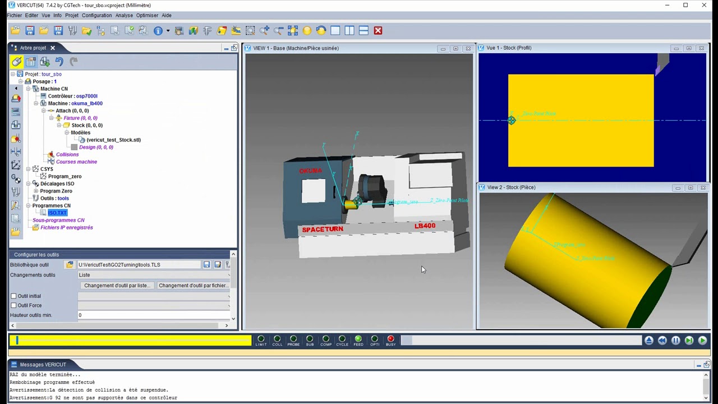Viewport: 718px width, 404px height.
Task: Click Pause simulation button
Action: pyautogui.click(x=675, y=341)
